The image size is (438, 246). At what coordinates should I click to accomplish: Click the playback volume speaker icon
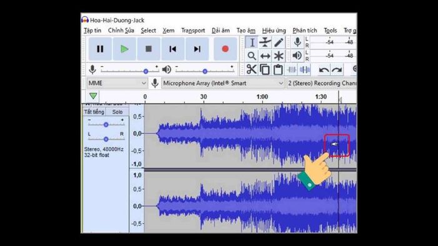166,69
